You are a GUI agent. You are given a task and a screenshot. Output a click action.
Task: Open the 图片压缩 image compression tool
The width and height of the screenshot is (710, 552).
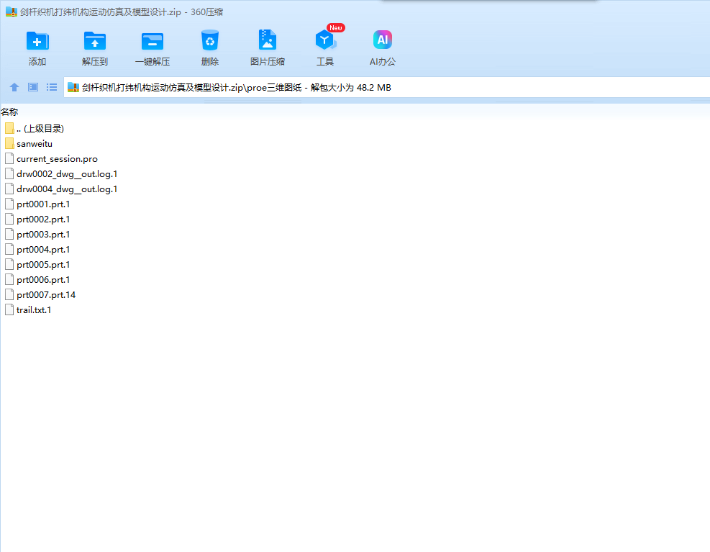(x=267, y=47)
